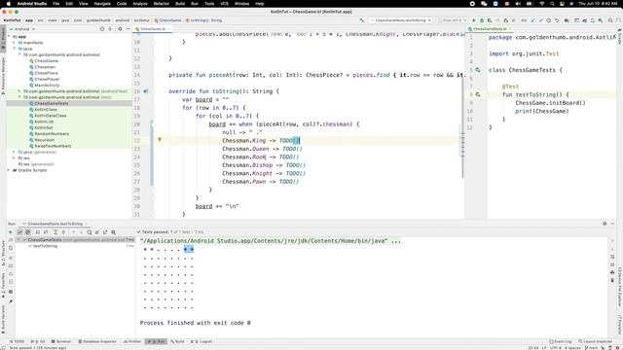Open the TODO tool window
This screenshot has width=623, height=350.
[17, 341]
